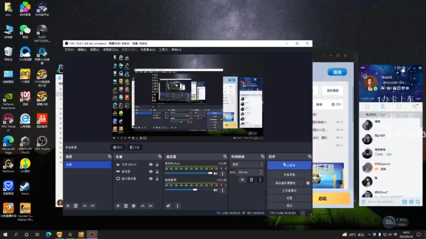Click 停止推流 stop streaming button
The image size is (426, 239).
pos(289,165)
